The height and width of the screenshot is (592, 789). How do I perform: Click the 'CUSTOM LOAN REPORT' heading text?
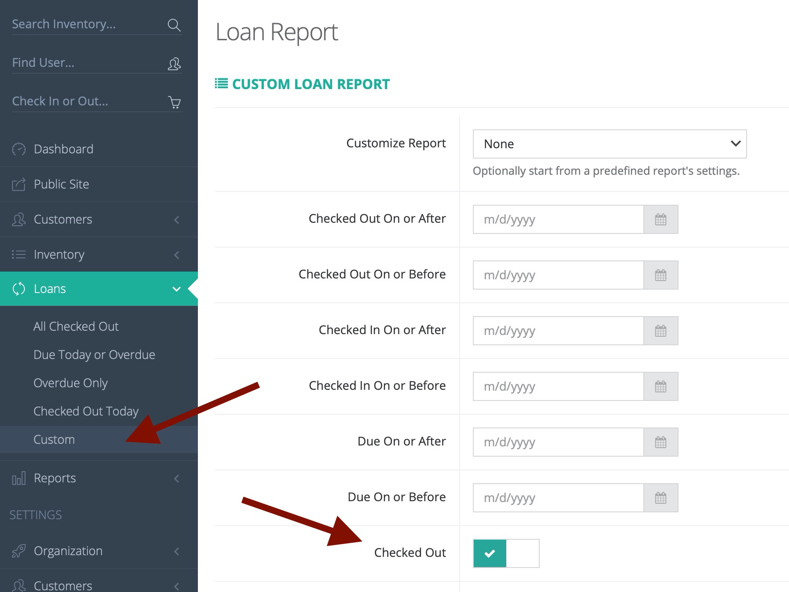(x=311, y=84)
